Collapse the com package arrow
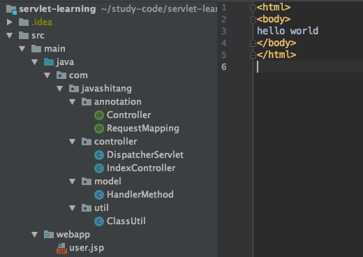The height and width of the screenshot is (257, 363). click(x=47, y=75)
